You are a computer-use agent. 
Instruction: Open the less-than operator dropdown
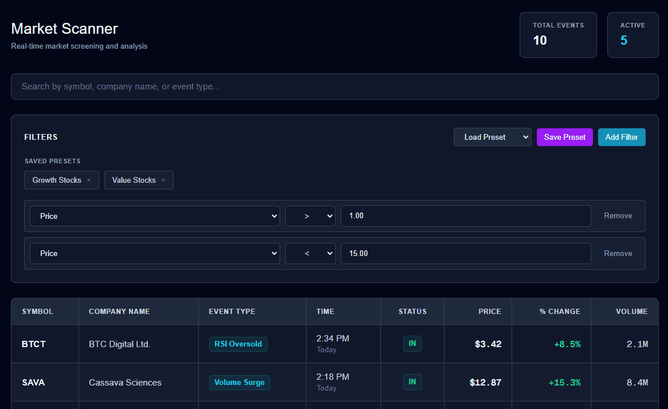coord(310,254)
